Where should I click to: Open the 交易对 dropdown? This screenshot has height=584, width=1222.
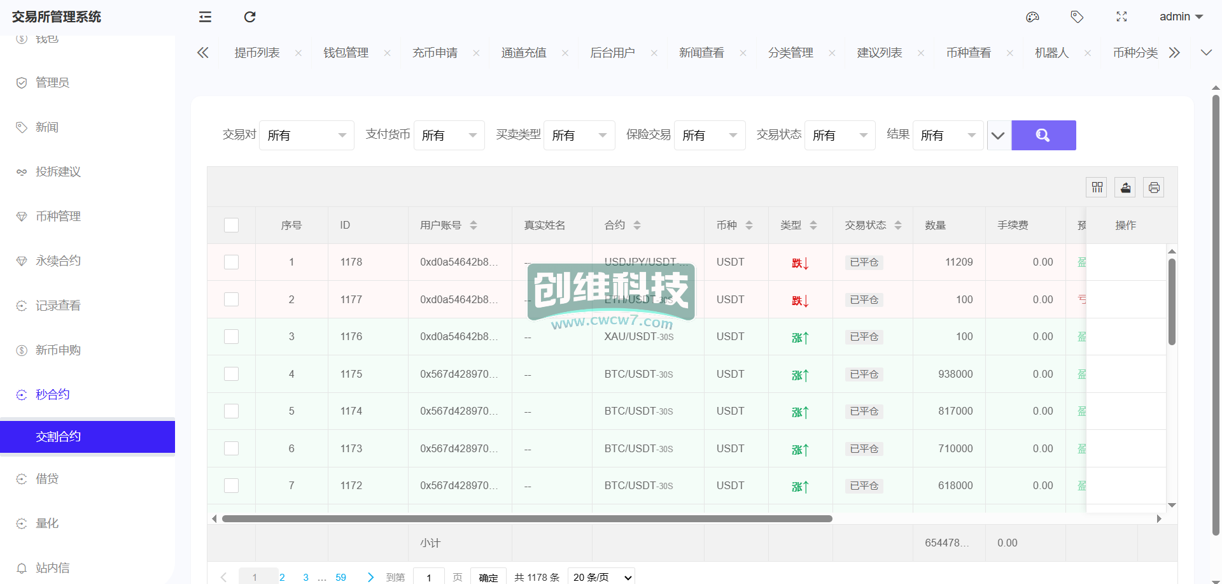(306, 135)
